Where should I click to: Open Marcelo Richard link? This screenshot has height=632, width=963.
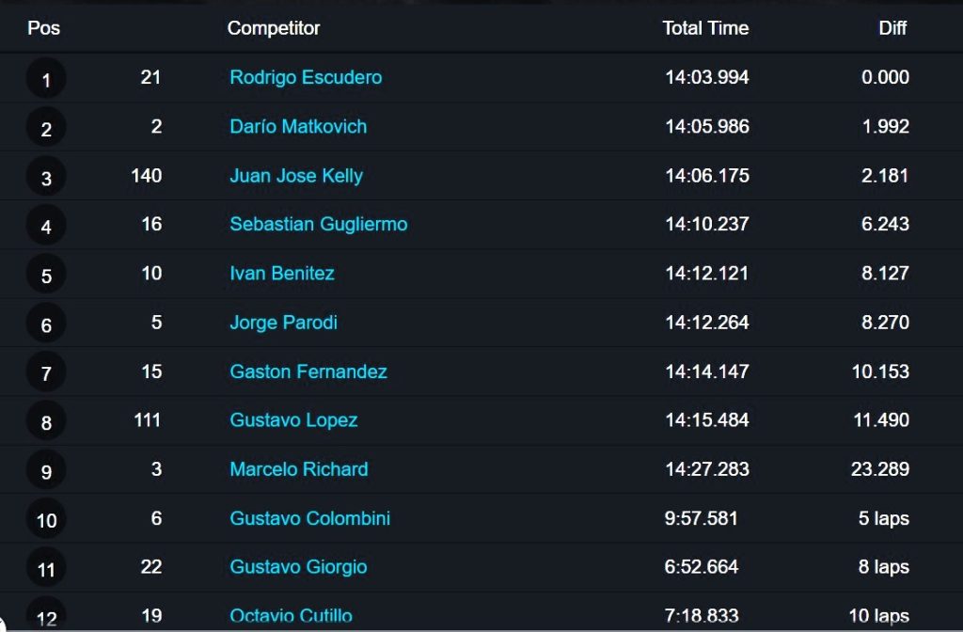[x=298, y=469]
